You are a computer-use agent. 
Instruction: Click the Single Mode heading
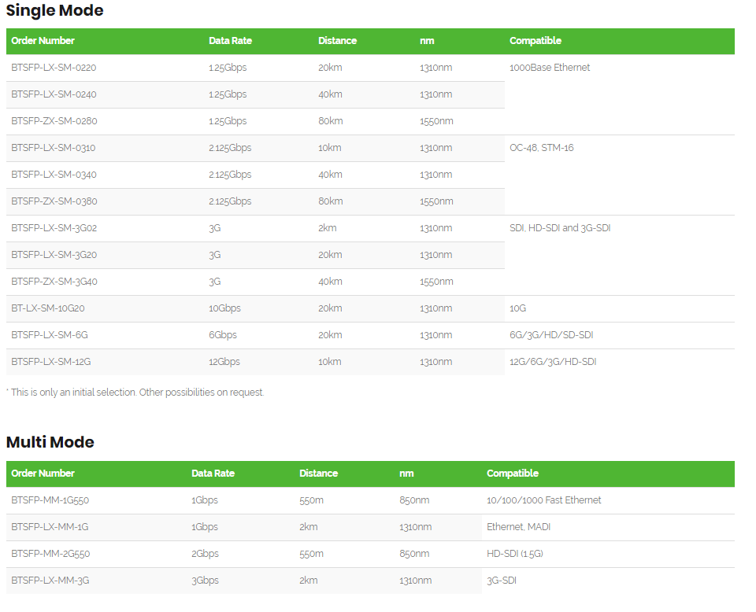pyautogui.click(x=54, y=11)
